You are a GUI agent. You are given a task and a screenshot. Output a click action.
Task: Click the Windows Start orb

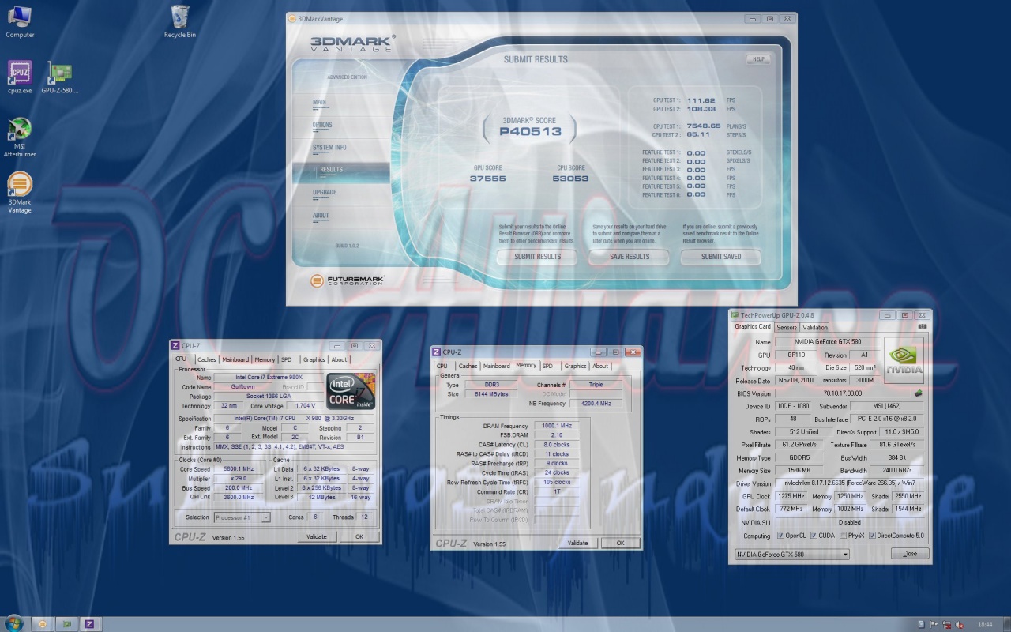[14, 623]
